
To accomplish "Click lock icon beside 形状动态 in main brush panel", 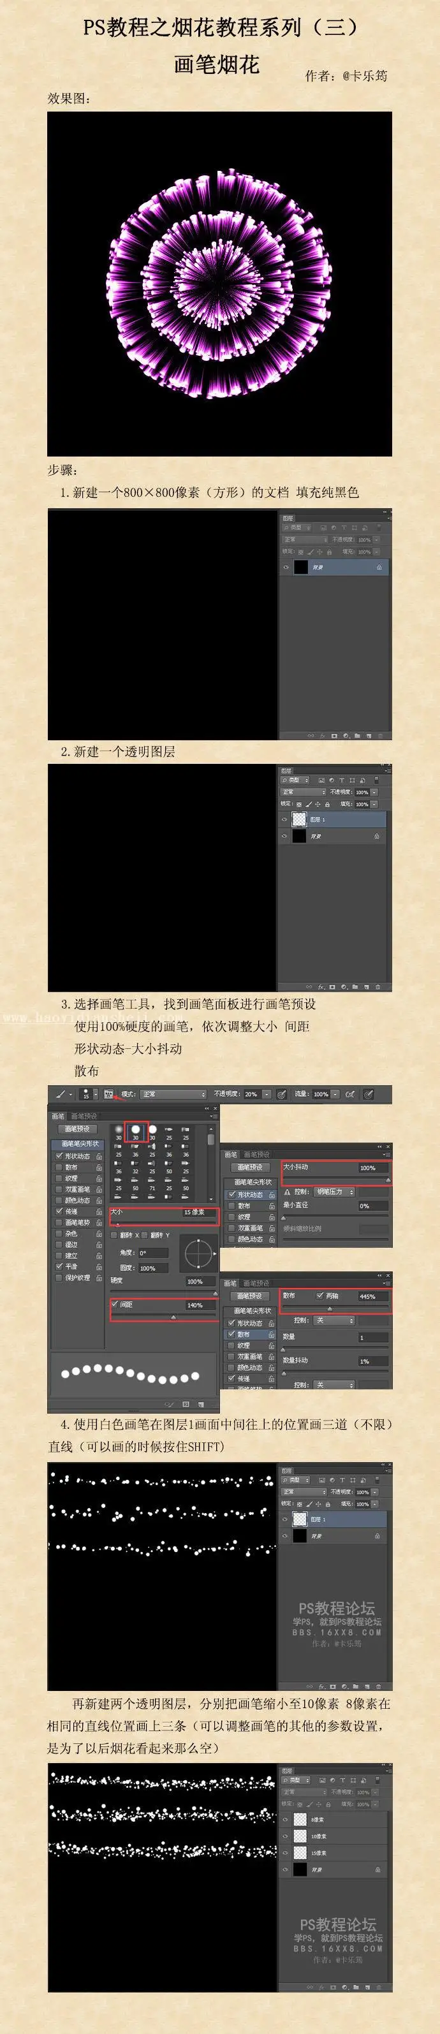I will coord(99,1157).
